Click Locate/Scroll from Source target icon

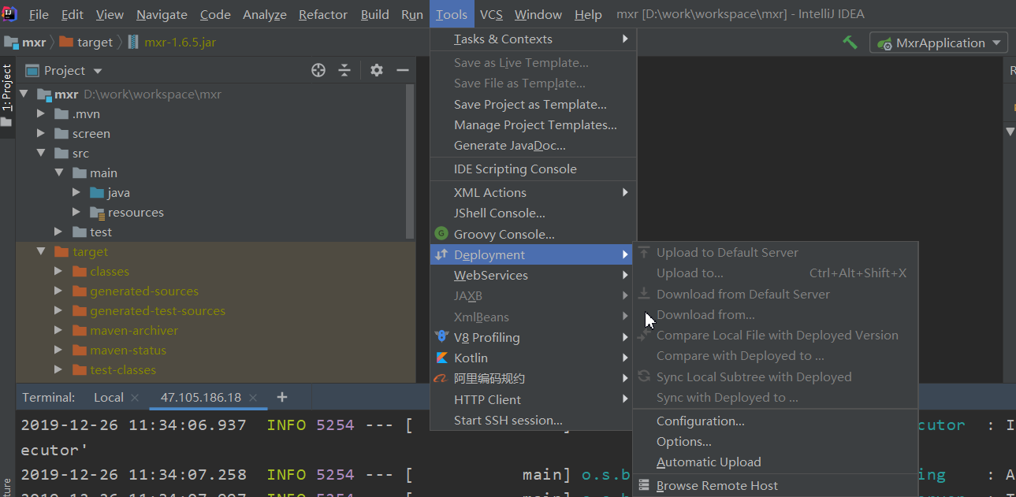click(318, 70)
